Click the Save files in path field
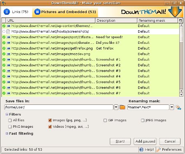Viewport: 185px width, 154px height. click(x=59, y=107)
